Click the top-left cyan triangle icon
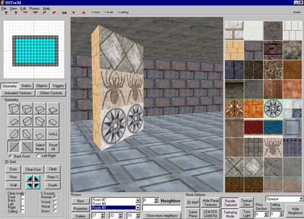This screenshot has width=304, height=219. (x=29, y=178)
